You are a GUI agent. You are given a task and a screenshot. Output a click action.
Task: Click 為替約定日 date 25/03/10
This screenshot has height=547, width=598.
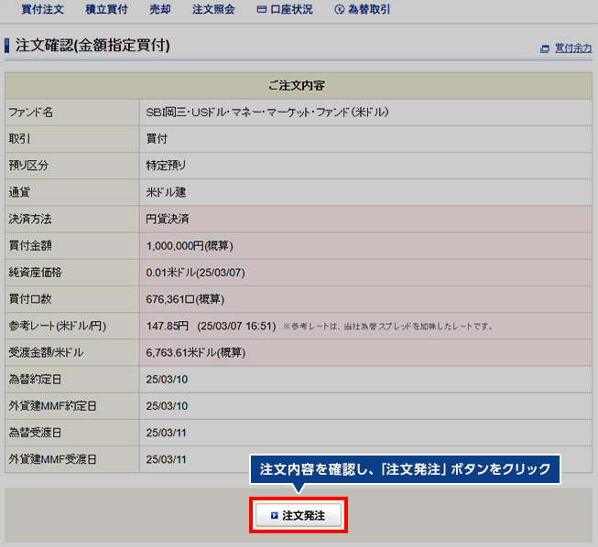pyautogui.click(x=167, y=380)
